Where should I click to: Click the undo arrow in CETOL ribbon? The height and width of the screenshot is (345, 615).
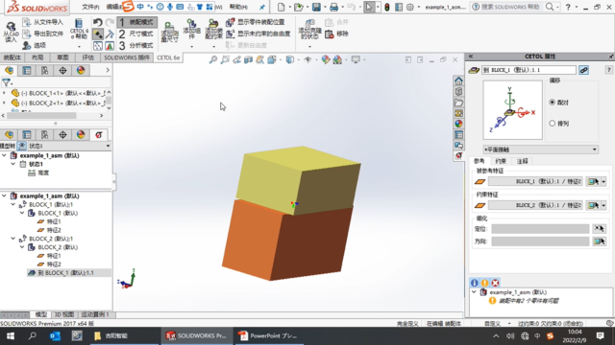pos(98,22)
